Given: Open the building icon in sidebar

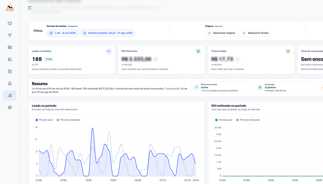Looking at the screenshot, I should (x=10, y=59).
